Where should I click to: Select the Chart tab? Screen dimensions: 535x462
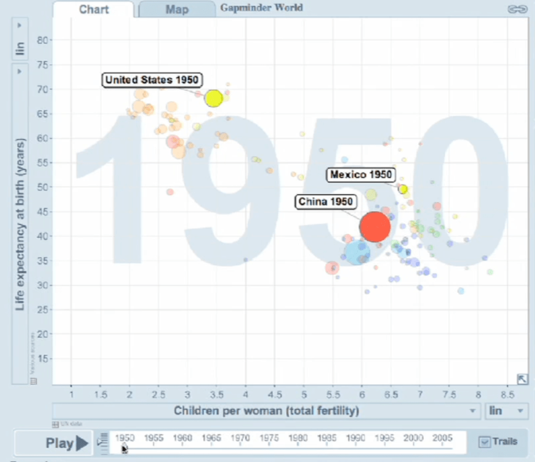pos(94,9)
